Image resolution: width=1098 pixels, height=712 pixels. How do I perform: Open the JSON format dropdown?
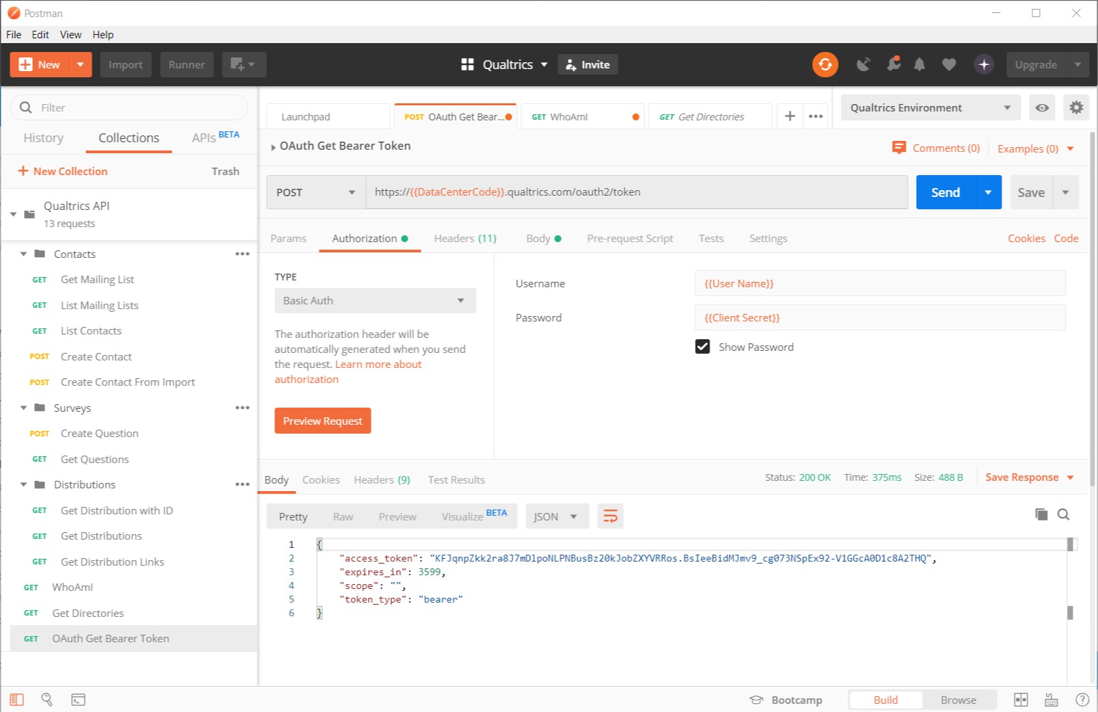tap(555, 516)
